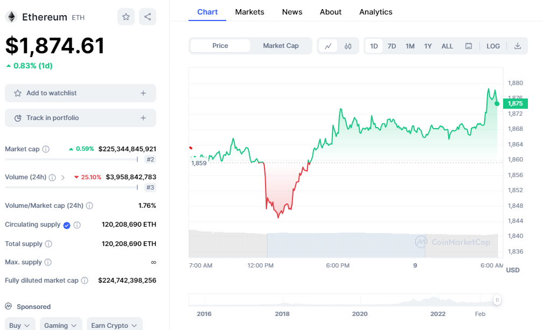Image resolution: width=543 pixels, height=330 pixels.
Task: Open the Earn Crypto dropdown
Action: [115, 324]
